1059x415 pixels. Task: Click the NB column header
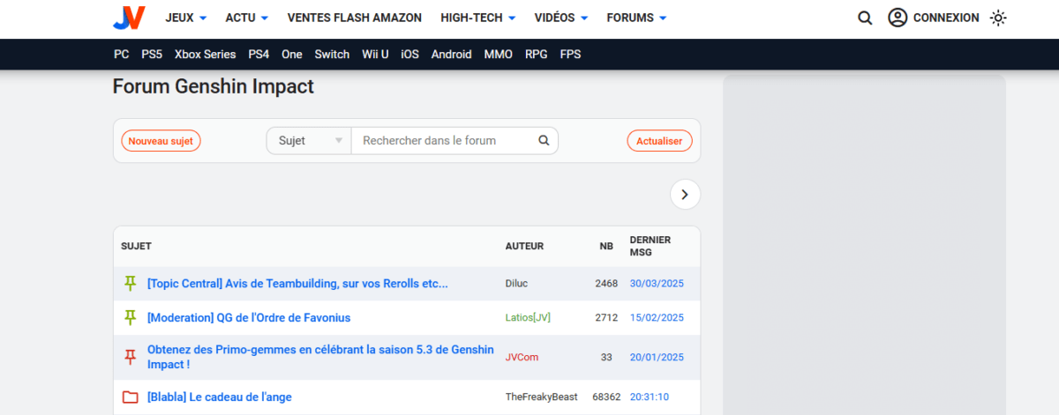click(606, 247)
